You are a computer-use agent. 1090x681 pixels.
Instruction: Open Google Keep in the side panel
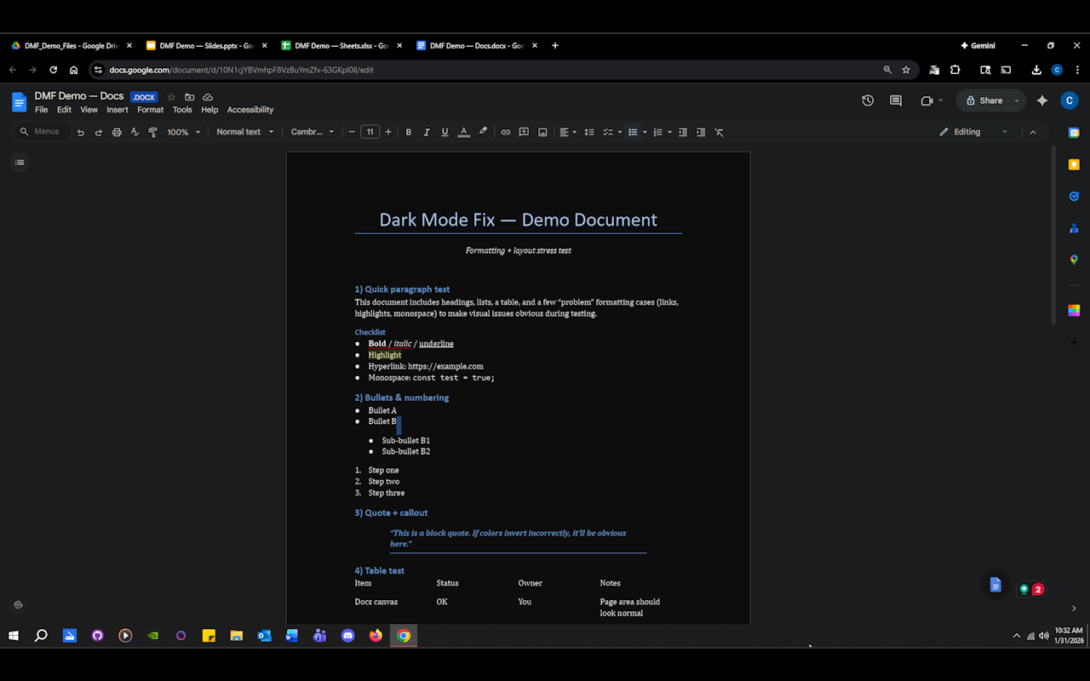tap(1074, 164)
